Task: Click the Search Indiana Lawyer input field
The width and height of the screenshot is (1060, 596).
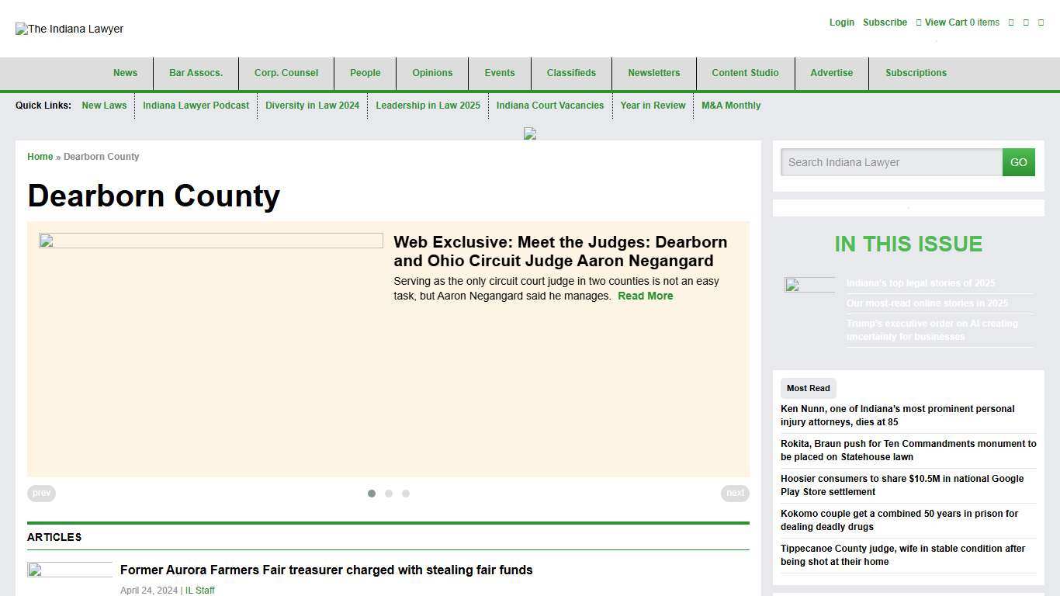Action: click(891, 162)
